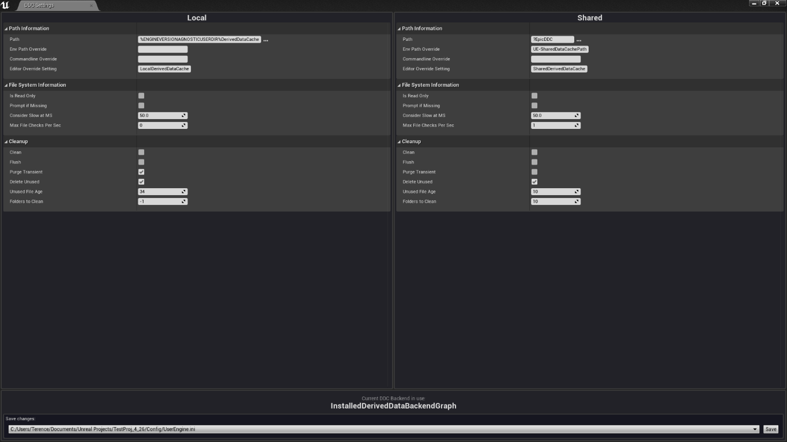Toggle Local Is Read Only checkbox
787x442 pixels.
click(x=141, y=96)
